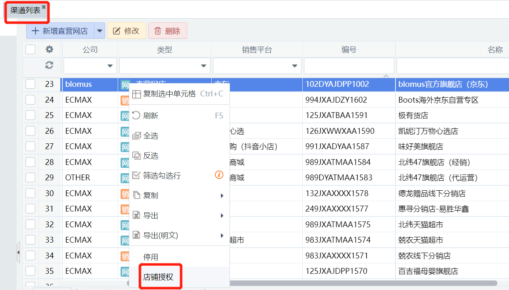This screenshot has height=290, width=509.
Task: Check the row 27 checkbox
Action: pyautogui.click(x=30, y=146)
